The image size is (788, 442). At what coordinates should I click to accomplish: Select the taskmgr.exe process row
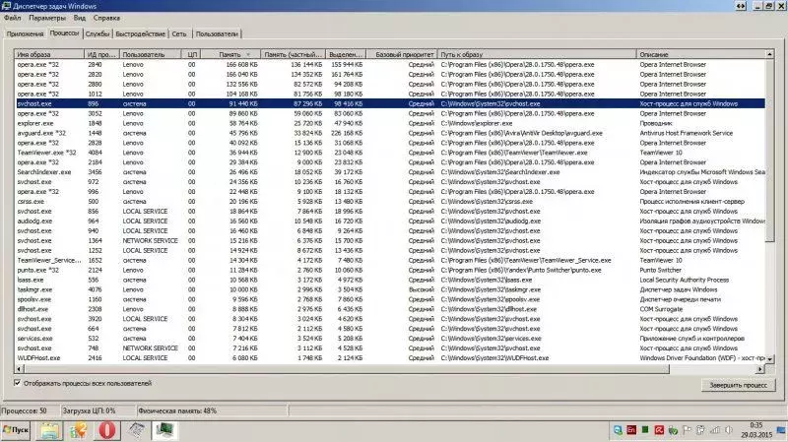[390, 289]
